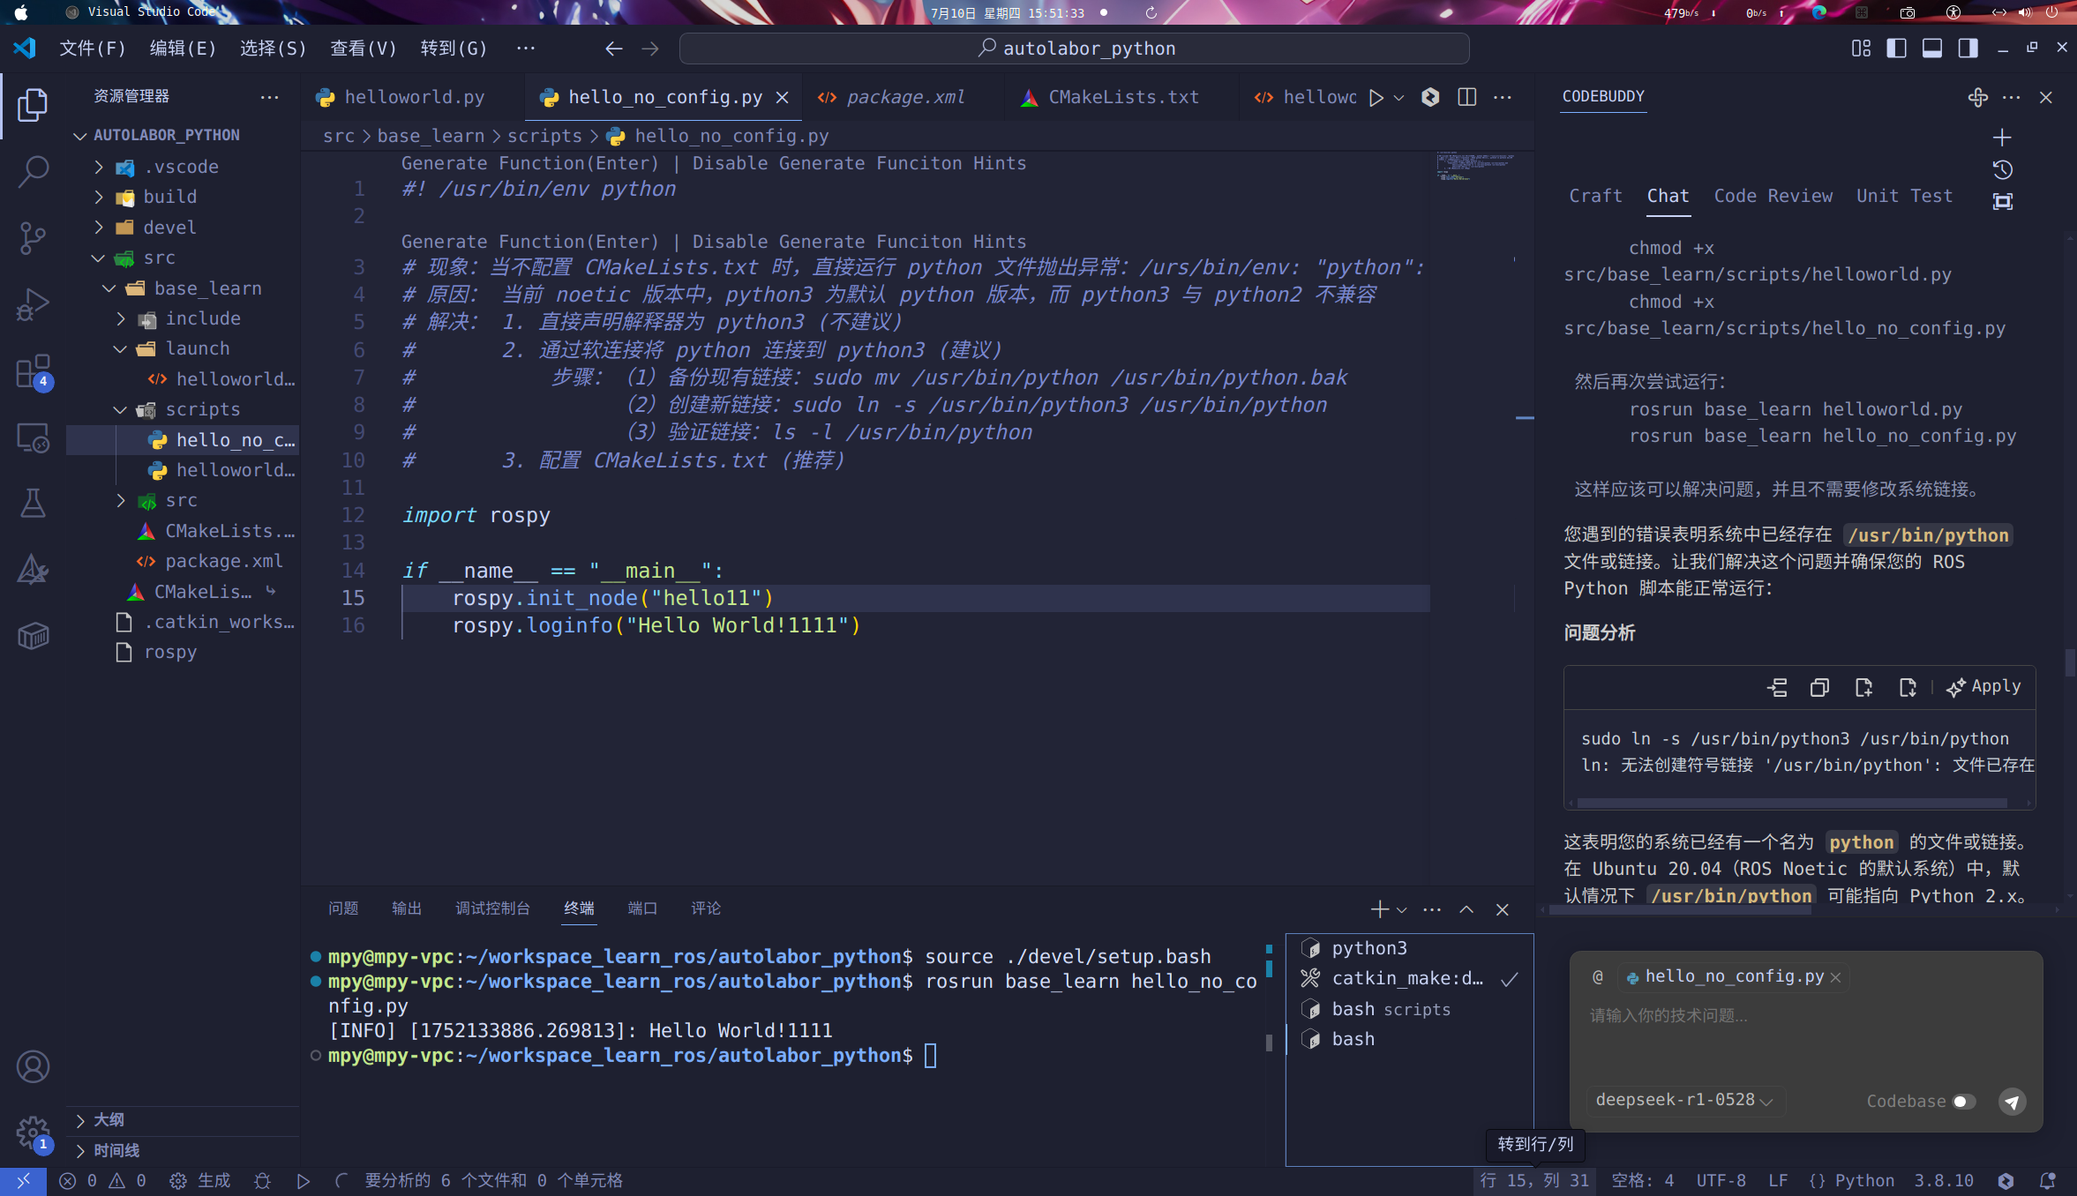
Task: Open the Search view in activity bar
Action: [33, 171]
